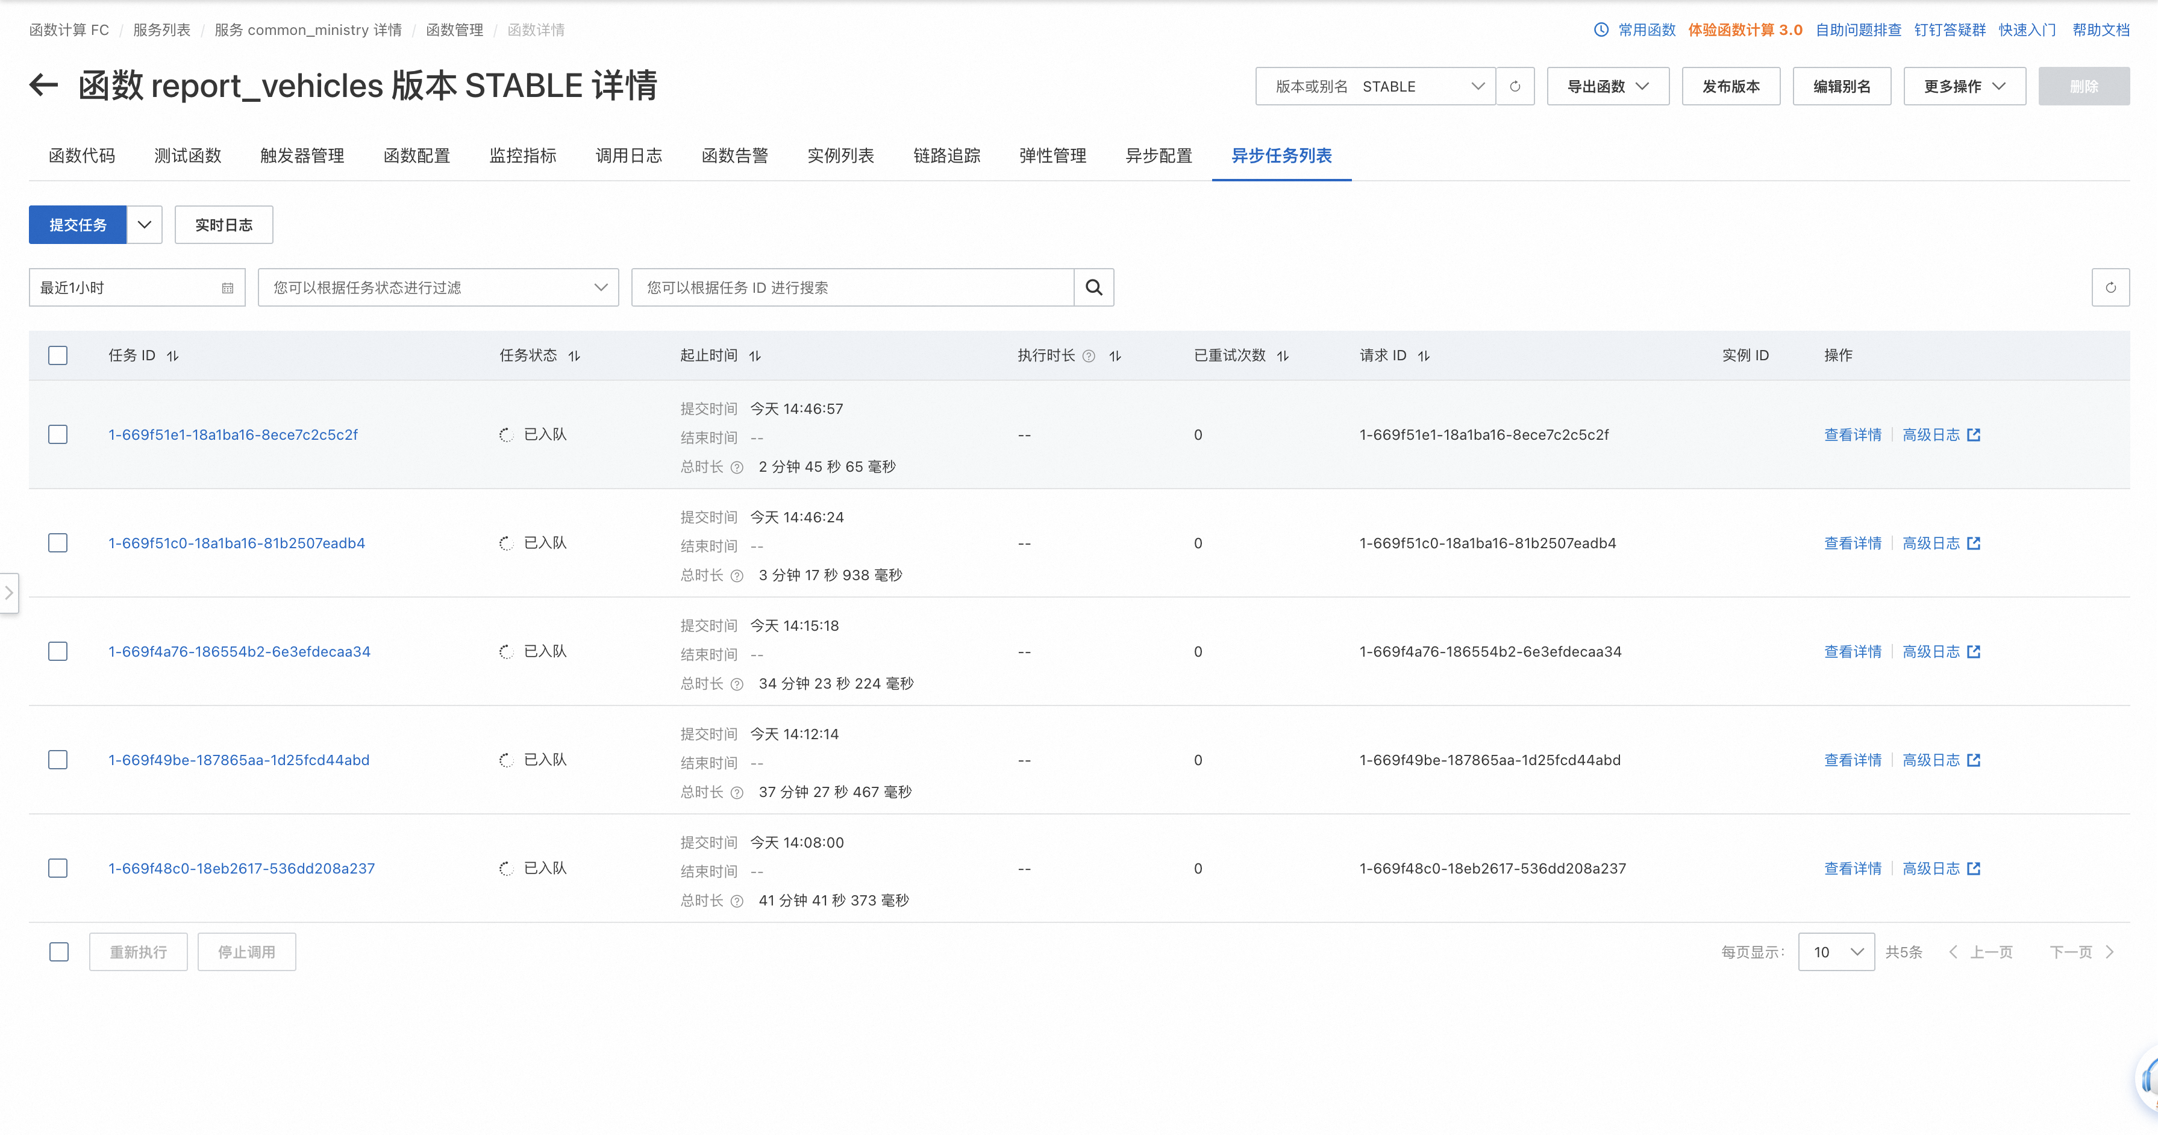Show 总时长 help icon in the 14:12:14 row
2158x1135 pixels.
[736, 792]
